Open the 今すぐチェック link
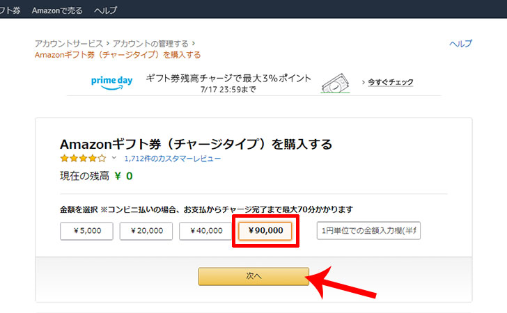Viewport: 507px width, 313px height. [391, 82]
